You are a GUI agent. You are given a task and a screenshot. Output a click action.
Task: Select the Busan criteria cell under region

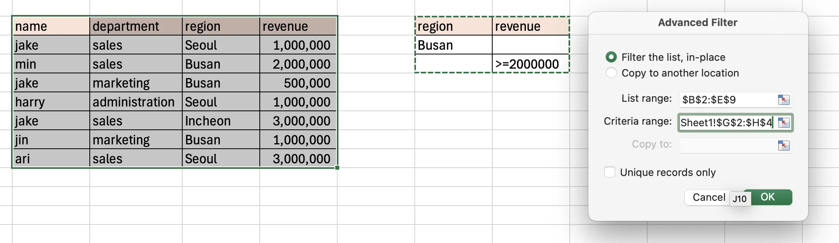point(454,45)
